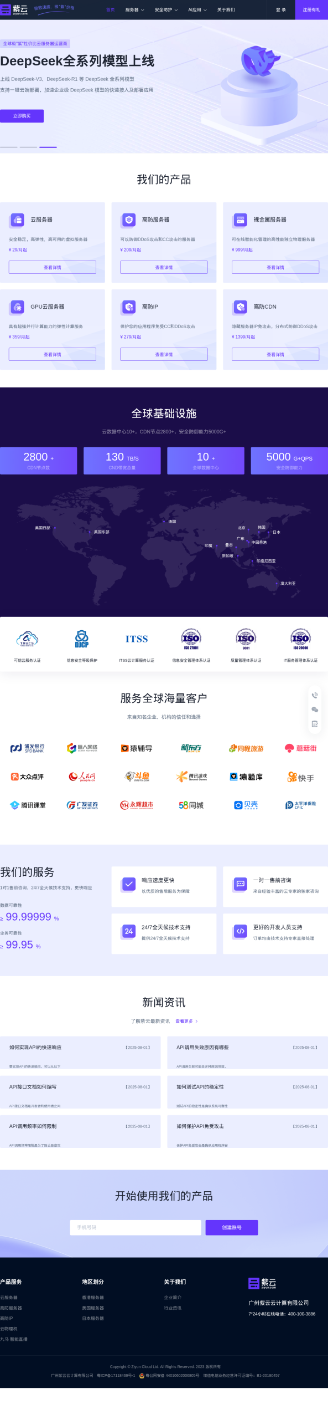
Task: Click the 手机号码 input field
Action: click(136, 1228)
